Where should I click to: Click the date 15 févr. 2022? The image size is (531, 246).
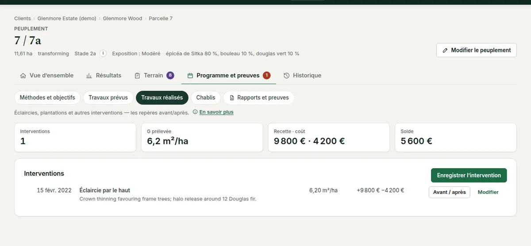[54, 190]
